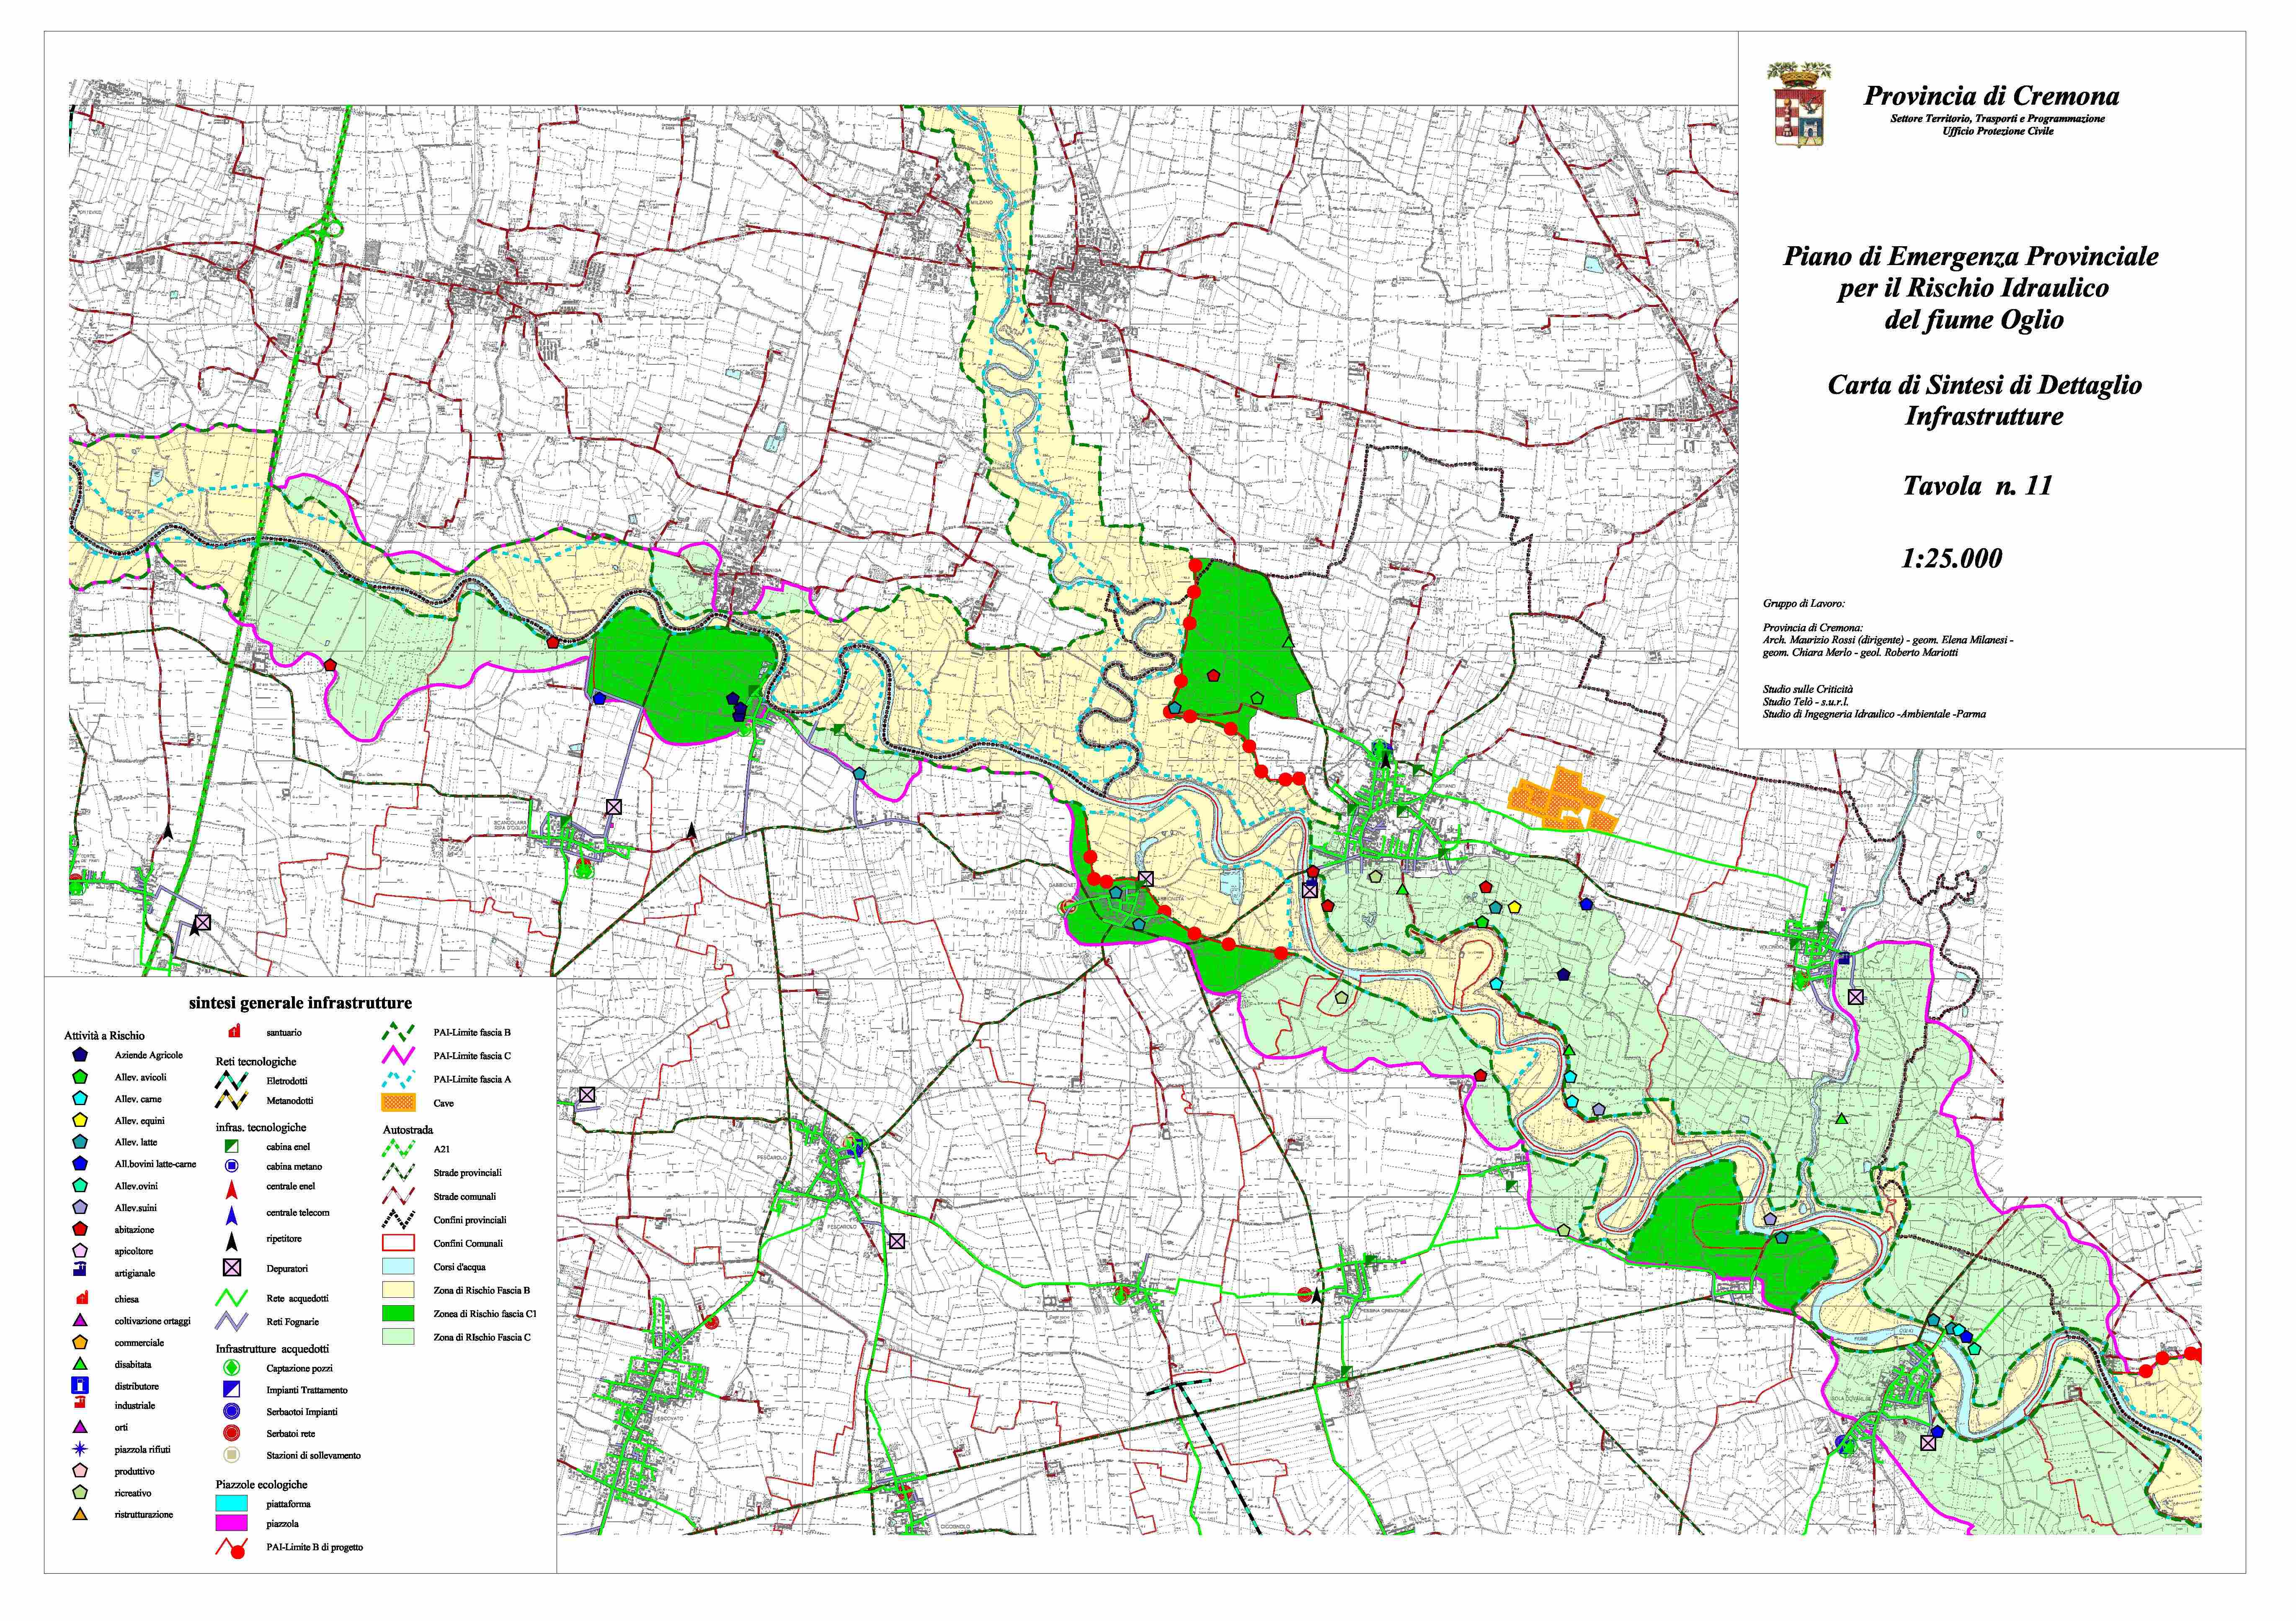Click the PAI-Limite B di progetto legend symbol
The width and height of the screenshot is (2296, 1621).
(232, 1549)
